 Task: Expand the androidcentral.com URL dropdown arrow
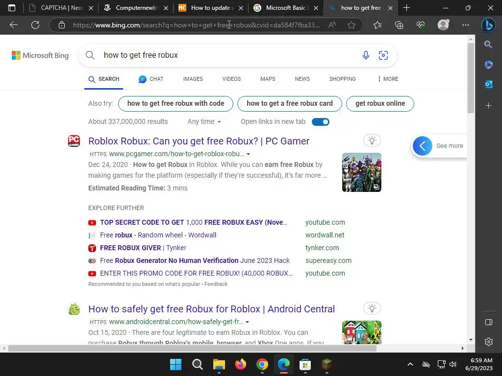[247, 322]
